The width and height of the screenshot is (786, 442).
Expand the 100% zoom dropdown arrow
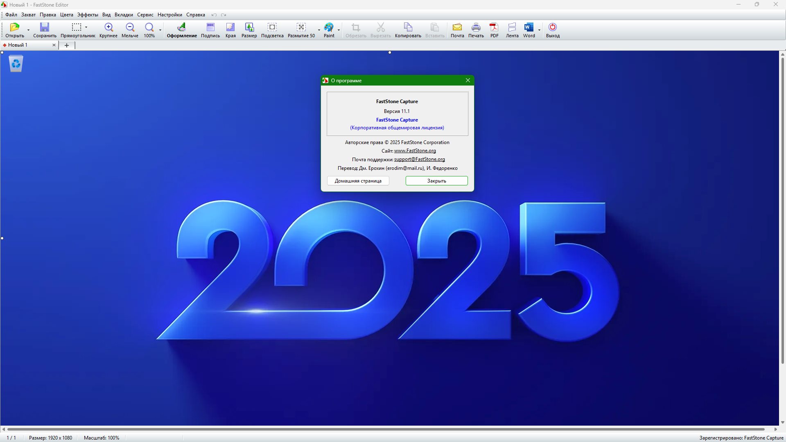tap(160, 30)
